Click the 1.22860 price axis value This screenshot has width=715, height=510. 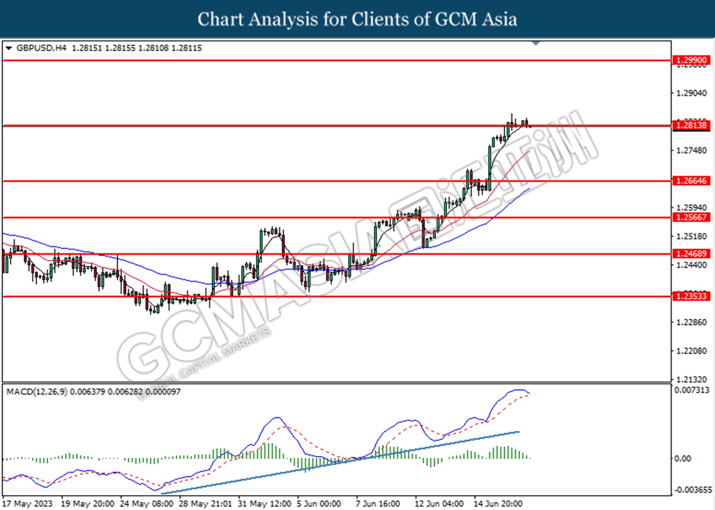coord(691,322)
